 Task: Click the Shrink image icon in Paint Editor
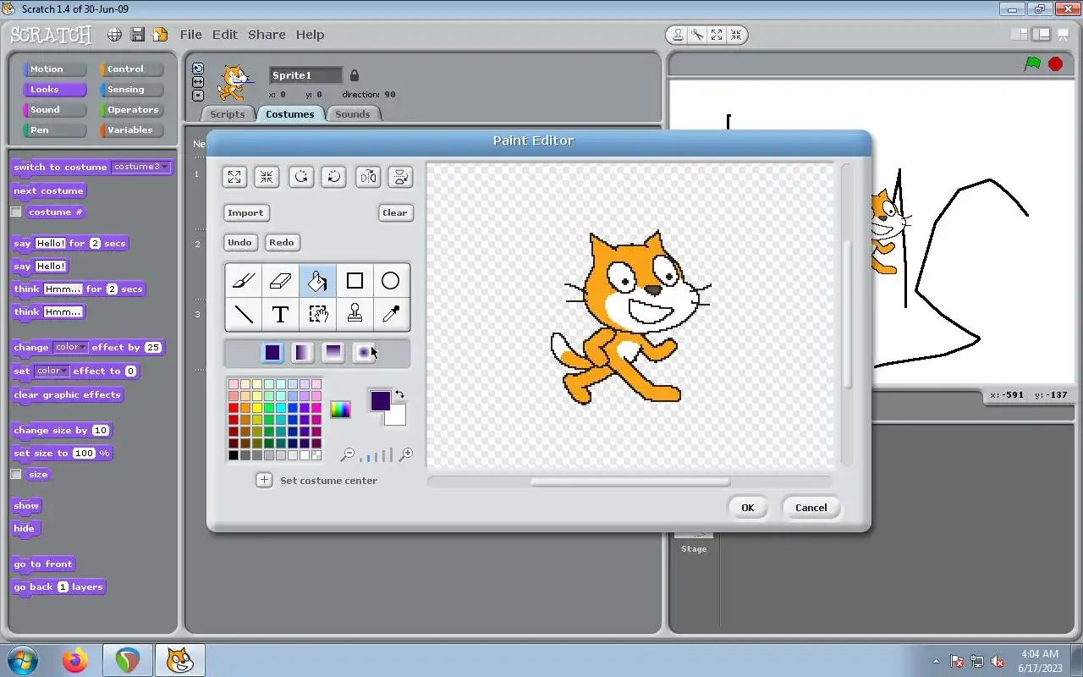267,177
